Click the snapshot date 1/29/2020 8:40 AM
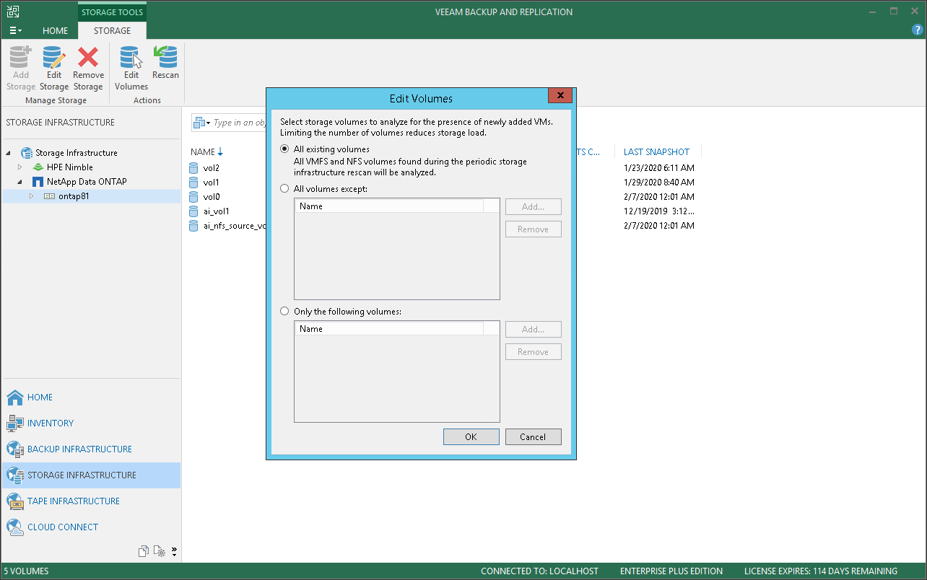 pos(659,183)
